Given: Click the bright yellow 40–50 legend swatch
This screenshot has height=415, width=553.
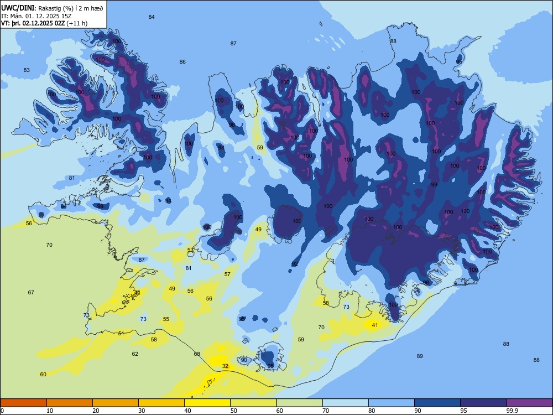Looking at the screenshot, I should point(207,403).
